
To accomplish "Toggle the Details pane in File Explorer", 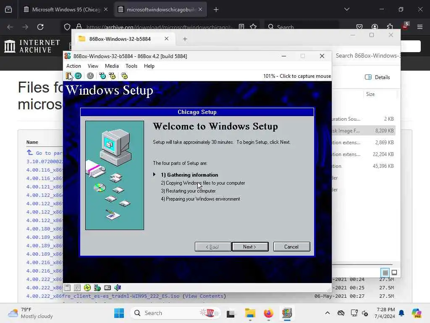I will [378, 77].
